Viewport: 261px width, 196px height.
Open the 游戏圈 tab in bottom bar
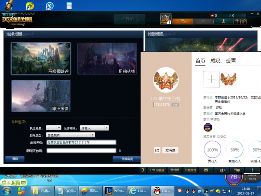[174, 170]
